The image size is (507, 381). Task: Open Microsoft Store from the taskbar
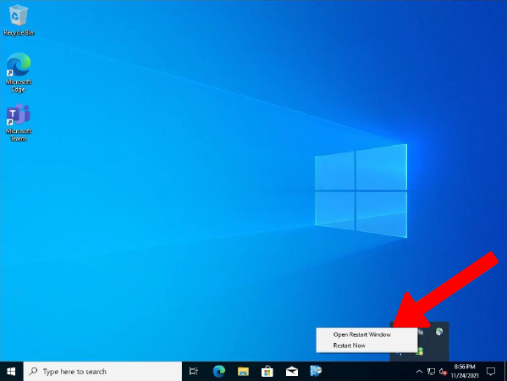267,372
